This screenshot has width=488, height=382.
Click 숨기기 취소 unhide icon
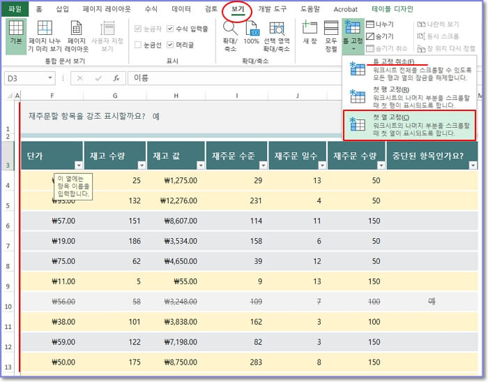pos(369,48)
